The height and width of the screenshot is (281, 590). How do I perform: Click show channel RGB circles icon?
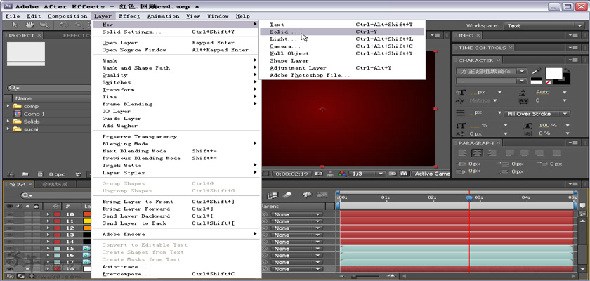coord(342,174)
